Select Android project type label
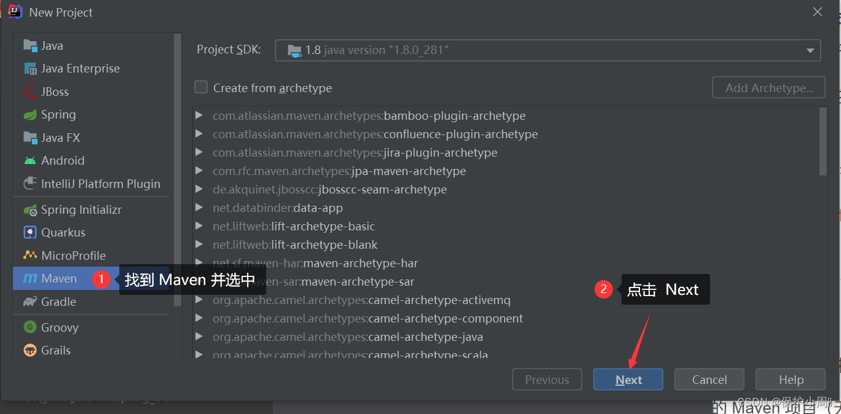The image size is (841, 414). click(x=63, y=160)
